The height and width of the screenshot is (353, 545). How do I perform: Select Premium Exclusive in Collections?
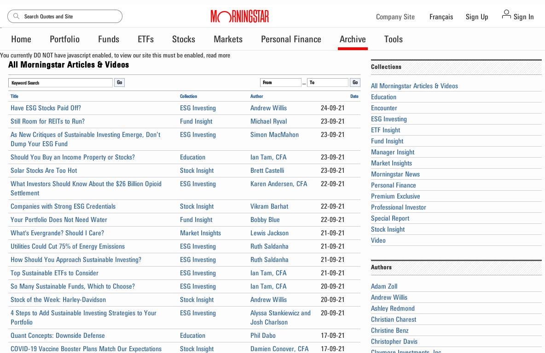[x=395, y=196]
